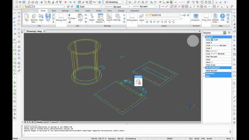Click the Change ribbon tab

coord(121,10)
